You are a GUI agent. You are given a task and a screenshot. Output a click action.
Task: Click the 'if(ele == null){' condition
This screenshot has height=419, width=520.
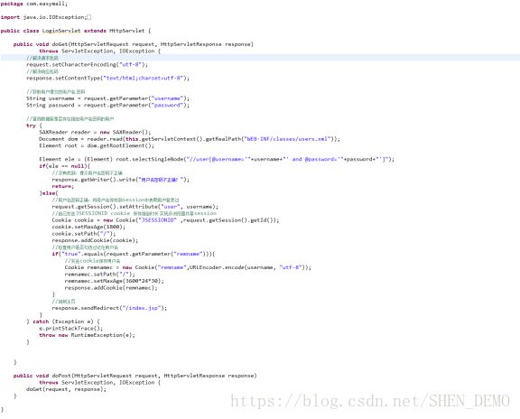[x=64, y=166]
